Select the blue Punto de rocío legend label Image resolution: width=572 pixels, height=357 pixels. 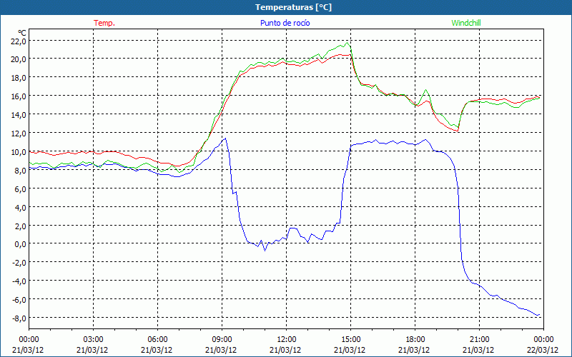tap(285, 23)
